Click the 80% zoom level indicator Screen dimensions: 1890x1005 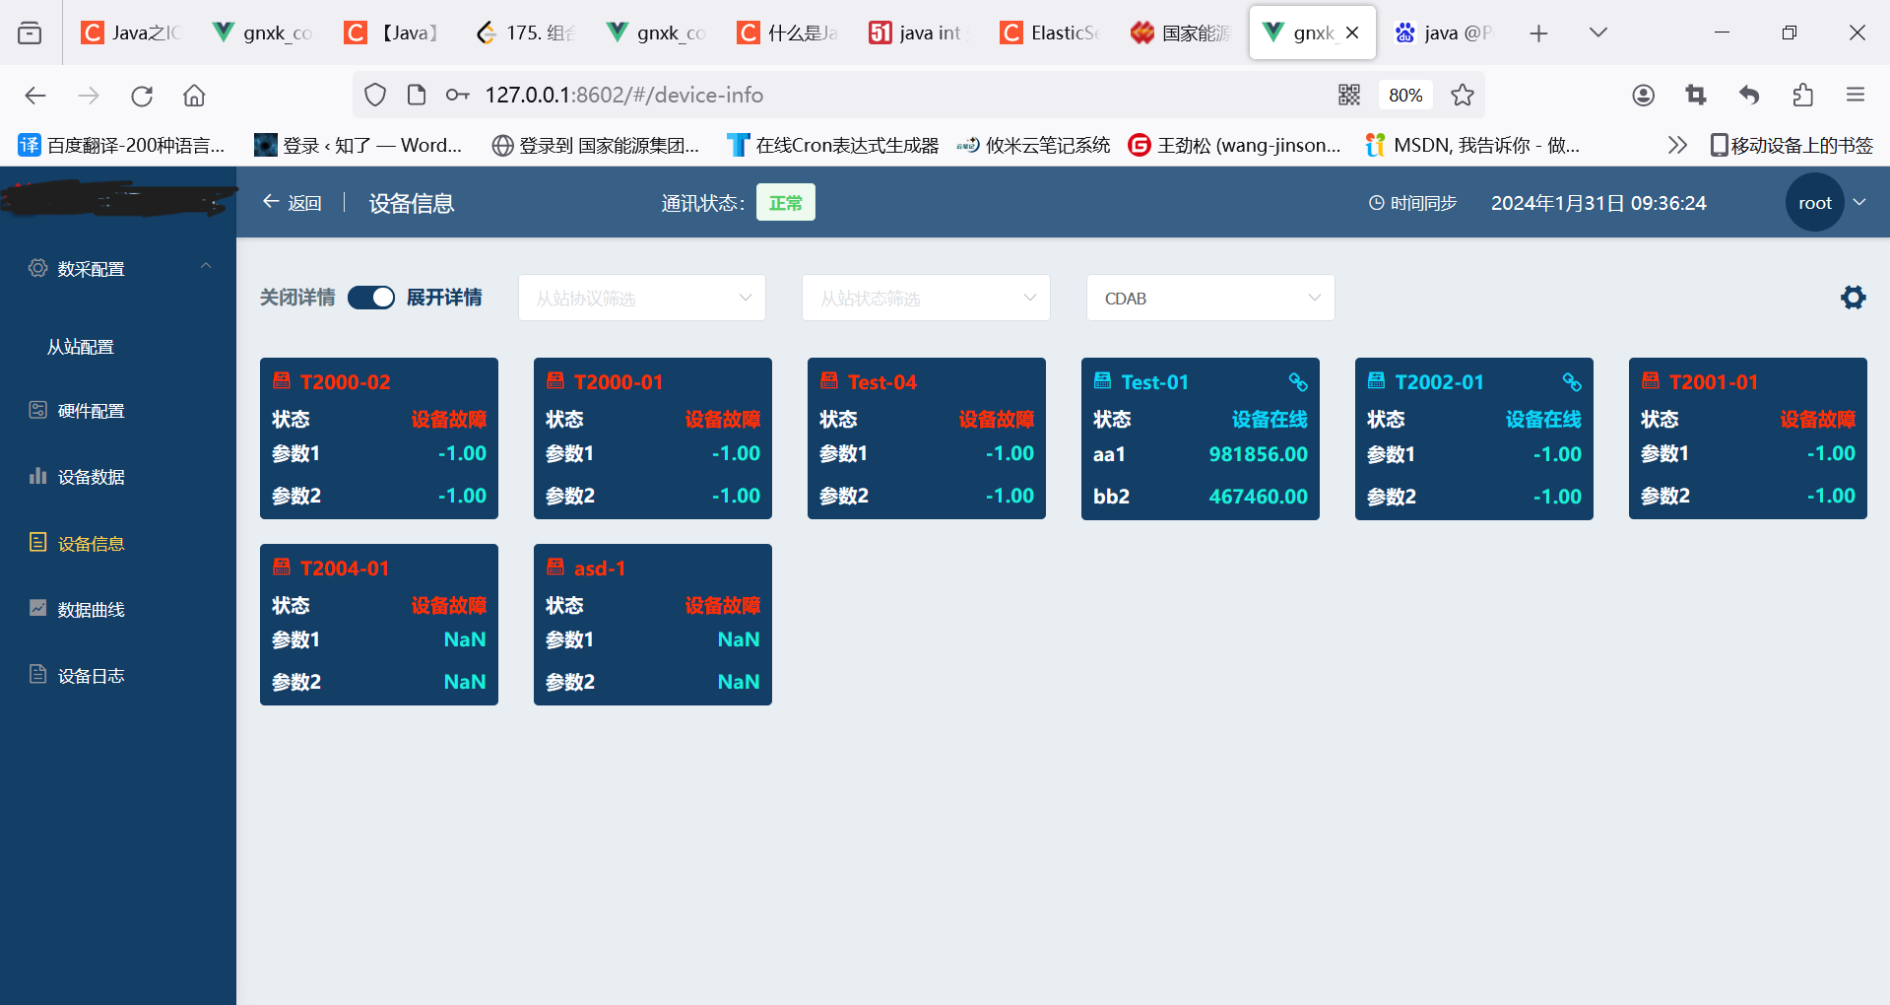pyautogui.click(x=1405, y=95)
